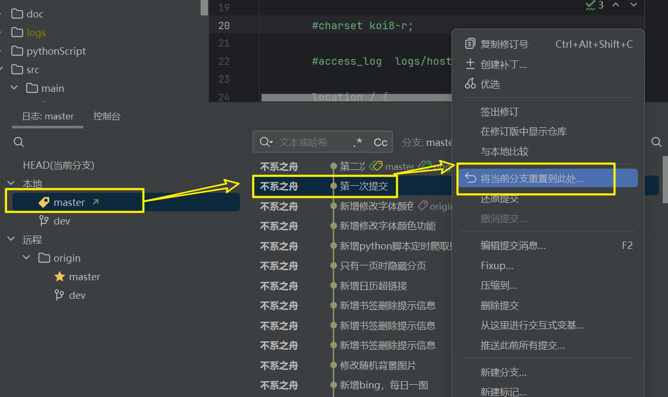
Task: Toggle regex search in commit filter
Action: pyautogui.click(x=358, y=142)
